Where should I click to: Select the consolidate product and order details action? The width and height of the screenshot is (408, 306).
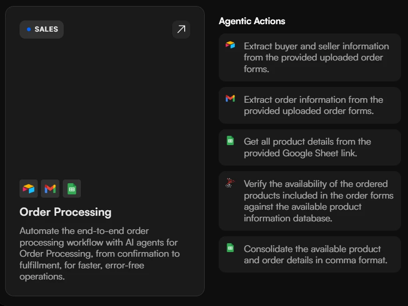point(309,254)
